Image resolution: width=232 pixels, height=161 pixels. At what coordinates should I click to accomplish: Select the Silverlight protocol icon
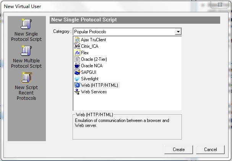pyautogui.click(x=77, y=79)
